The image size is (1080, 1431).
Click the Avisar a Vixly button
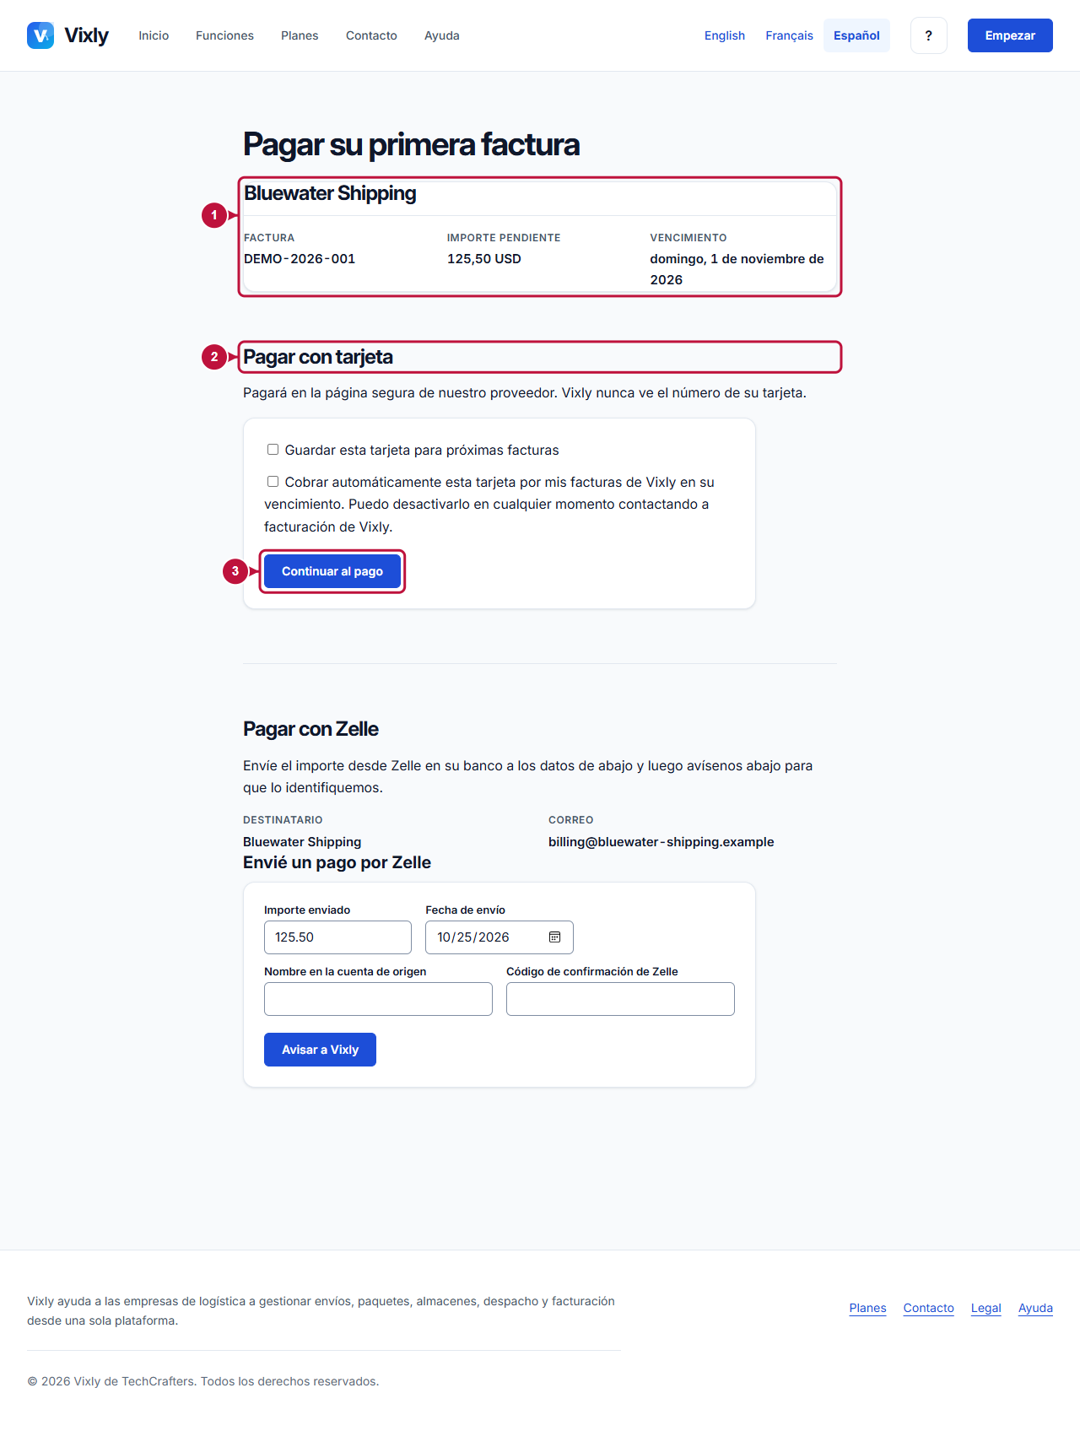(320, 1050)
